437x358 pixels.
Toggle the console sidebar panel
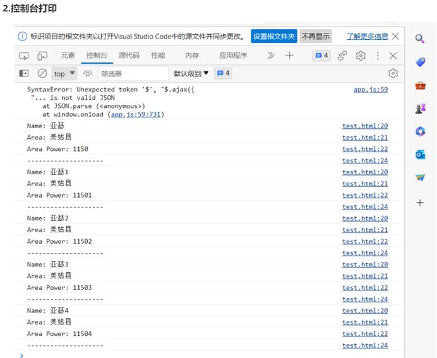pyautogui.click(x=24, y=73)
